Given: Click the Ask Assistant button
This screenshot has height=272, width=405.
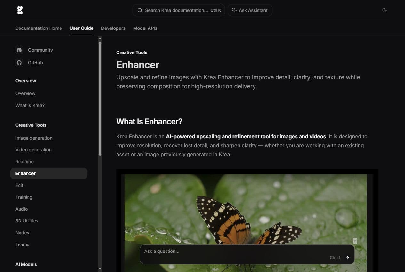Looking at the screenshot, I should 250,10.
